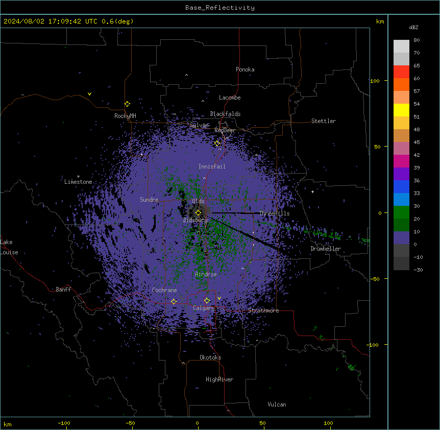Click the white plus marker west of Drumheller region
Viewport: 440px width, 430px height.
[x=312, y=192]
